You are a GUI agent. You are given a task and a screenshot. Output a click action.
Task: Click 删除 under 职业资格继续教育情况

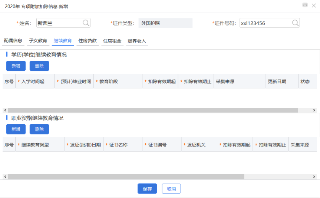click(x=39, y=129)
